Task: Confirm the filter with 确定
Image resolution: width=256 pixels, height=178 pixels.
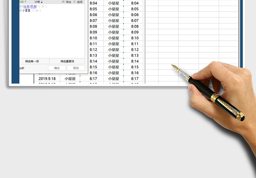Action: click(x=57, y=68)
